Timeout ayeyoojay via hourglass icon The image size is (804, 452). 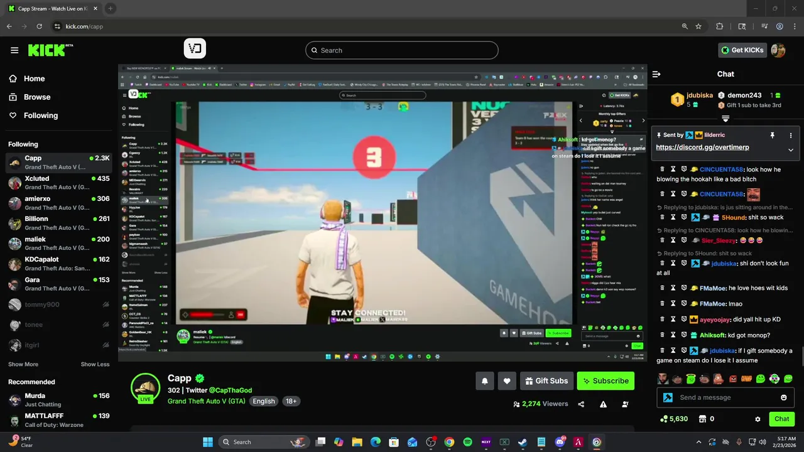click(673, 320)
